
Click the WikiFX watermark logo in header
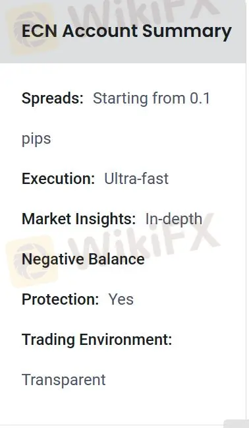32,29
